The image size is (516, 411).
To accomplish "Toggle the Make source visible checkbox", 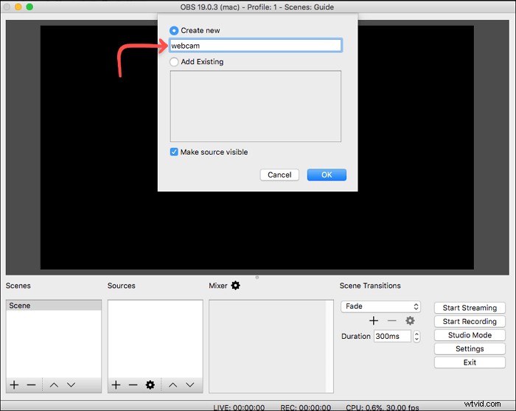I will (174, 152).
